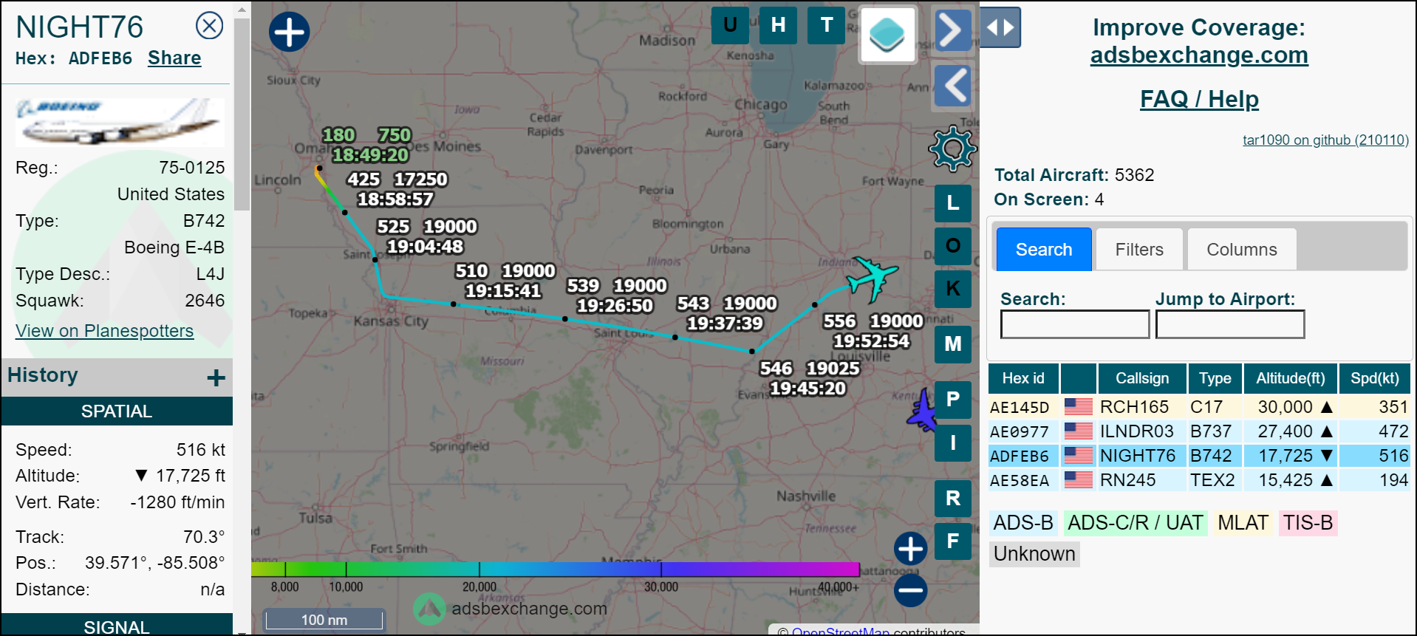1417x636 pixels.
Task: Click the Hex ADFEB6 value
Action: click(x=100, y=59)
